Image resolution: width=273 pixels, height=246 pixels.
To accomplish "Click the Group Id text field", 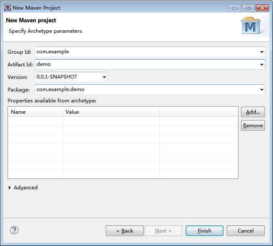I will point(150,52).
